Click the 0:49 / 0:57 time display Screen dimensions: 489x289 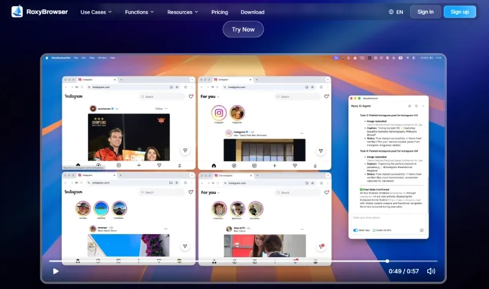403,271
